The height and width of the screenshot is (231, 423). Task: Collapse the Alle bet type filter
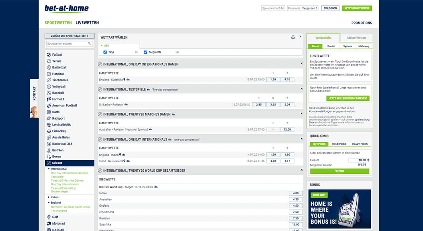click(105, 45)
